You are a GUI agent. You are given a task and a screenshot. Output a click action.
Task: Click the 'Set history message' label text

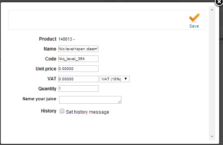tap(87, 112)
